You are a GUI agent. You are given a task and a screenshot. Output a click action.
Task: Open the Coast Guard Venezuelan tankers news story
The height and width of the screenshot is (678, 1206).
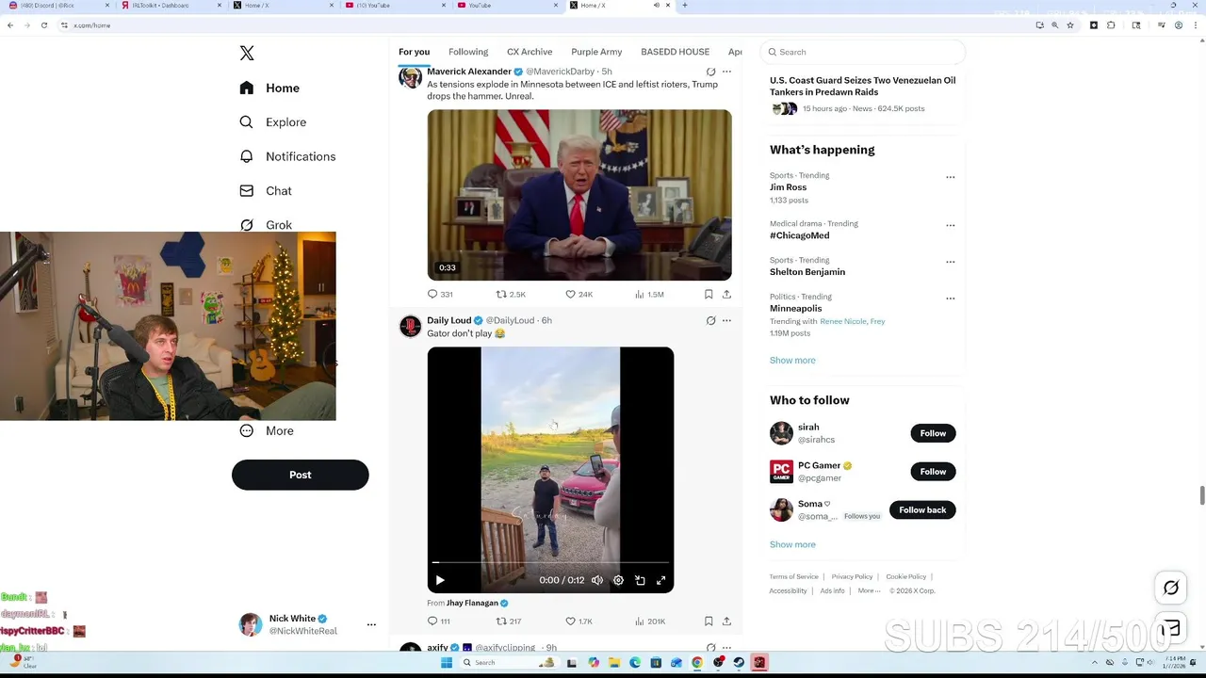(x=863, y=93)
